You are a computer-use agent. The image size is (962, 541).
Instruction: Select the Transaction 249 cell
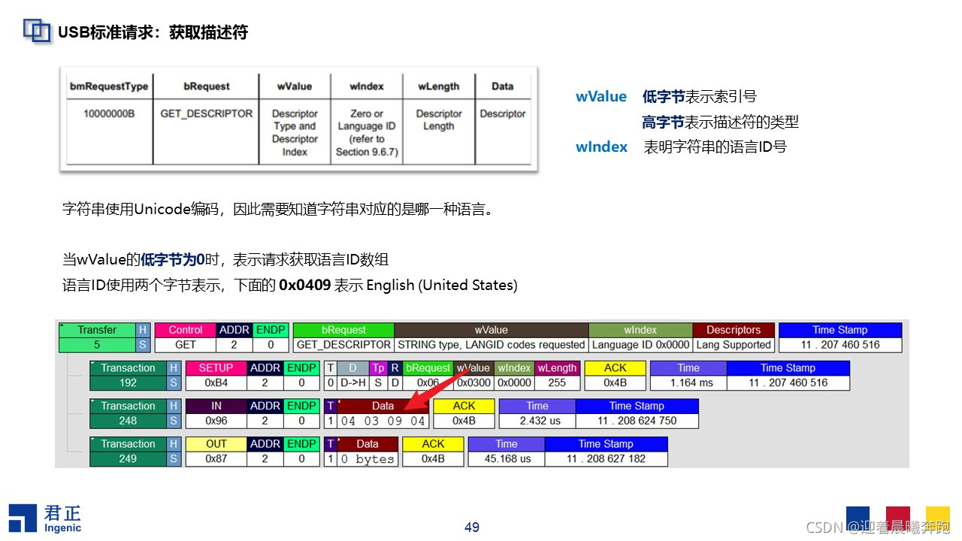pos(128,451)
